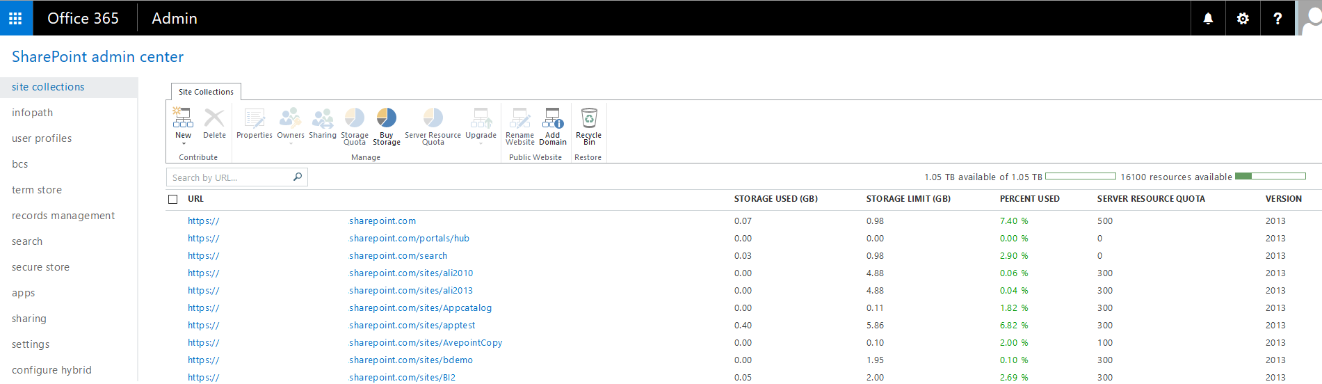Open the sites/ali2010 link
Image resolution: width=1322 pixels, height=384 pixels.
click(x=411, y=273)
